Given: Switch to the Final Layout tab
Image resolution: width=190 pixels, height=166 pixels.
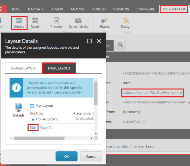Looking at the screenshot, I should 59,68.
